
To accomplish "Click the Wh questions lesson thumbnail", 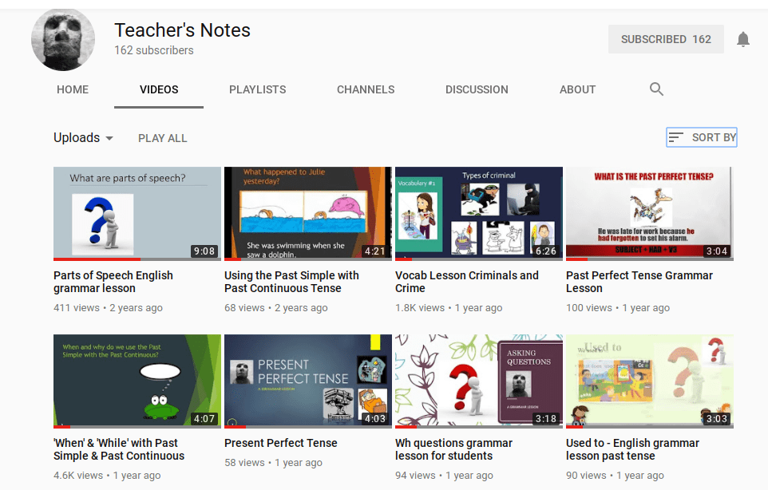I will 478,381.
